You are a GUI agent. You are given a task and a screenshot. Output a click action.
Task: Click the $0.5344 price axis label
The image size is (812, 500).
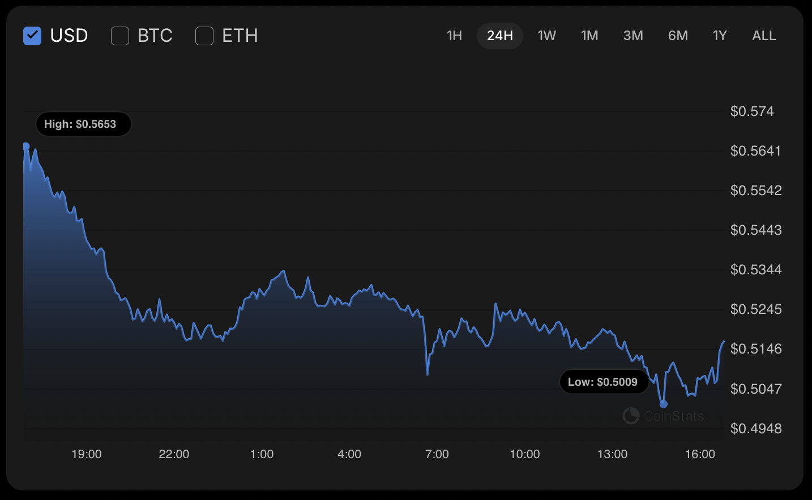(x=755, y=270)
